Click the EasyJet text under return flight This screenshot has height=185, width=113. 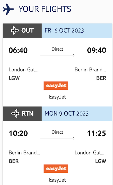click(x=57, y=180)
